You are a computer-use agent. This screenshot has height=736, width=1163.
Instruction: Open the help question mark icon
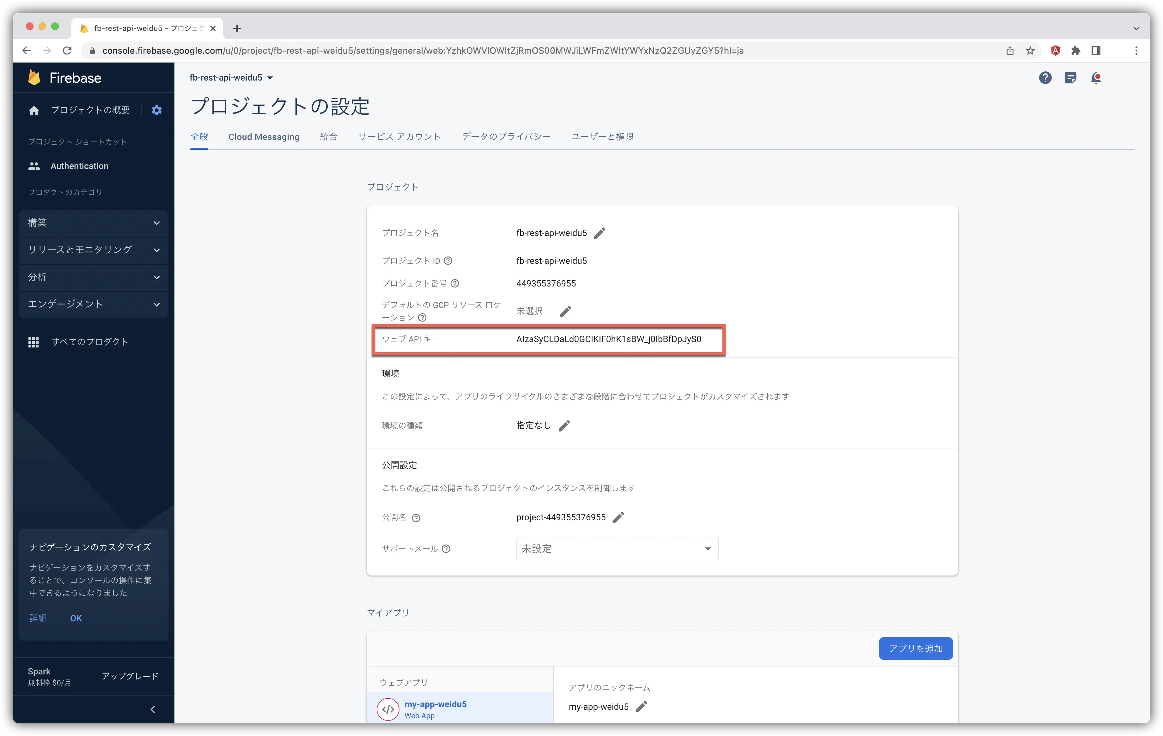pos(1045,78)
